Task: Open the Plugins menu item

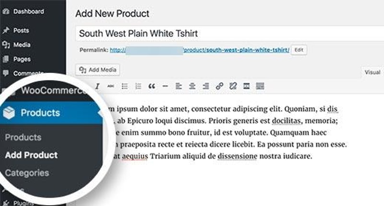Action: 23,203
